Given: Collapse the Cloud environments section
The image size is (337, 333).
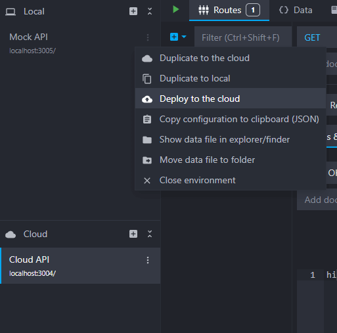Looking at the screenshot, I should click(x=150, y=234).
